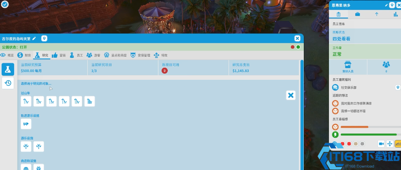Viewport: 401px width, 170px height.
Task: Click the 社交俱乐部 chat bubble icon
Action: [335, 87]
